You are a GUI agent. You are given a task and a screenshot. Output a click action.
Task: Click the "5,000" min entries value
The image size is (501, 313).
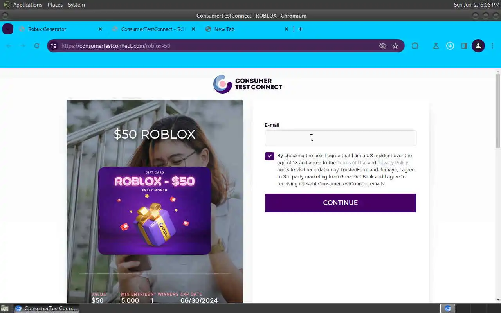coord(130,300)
